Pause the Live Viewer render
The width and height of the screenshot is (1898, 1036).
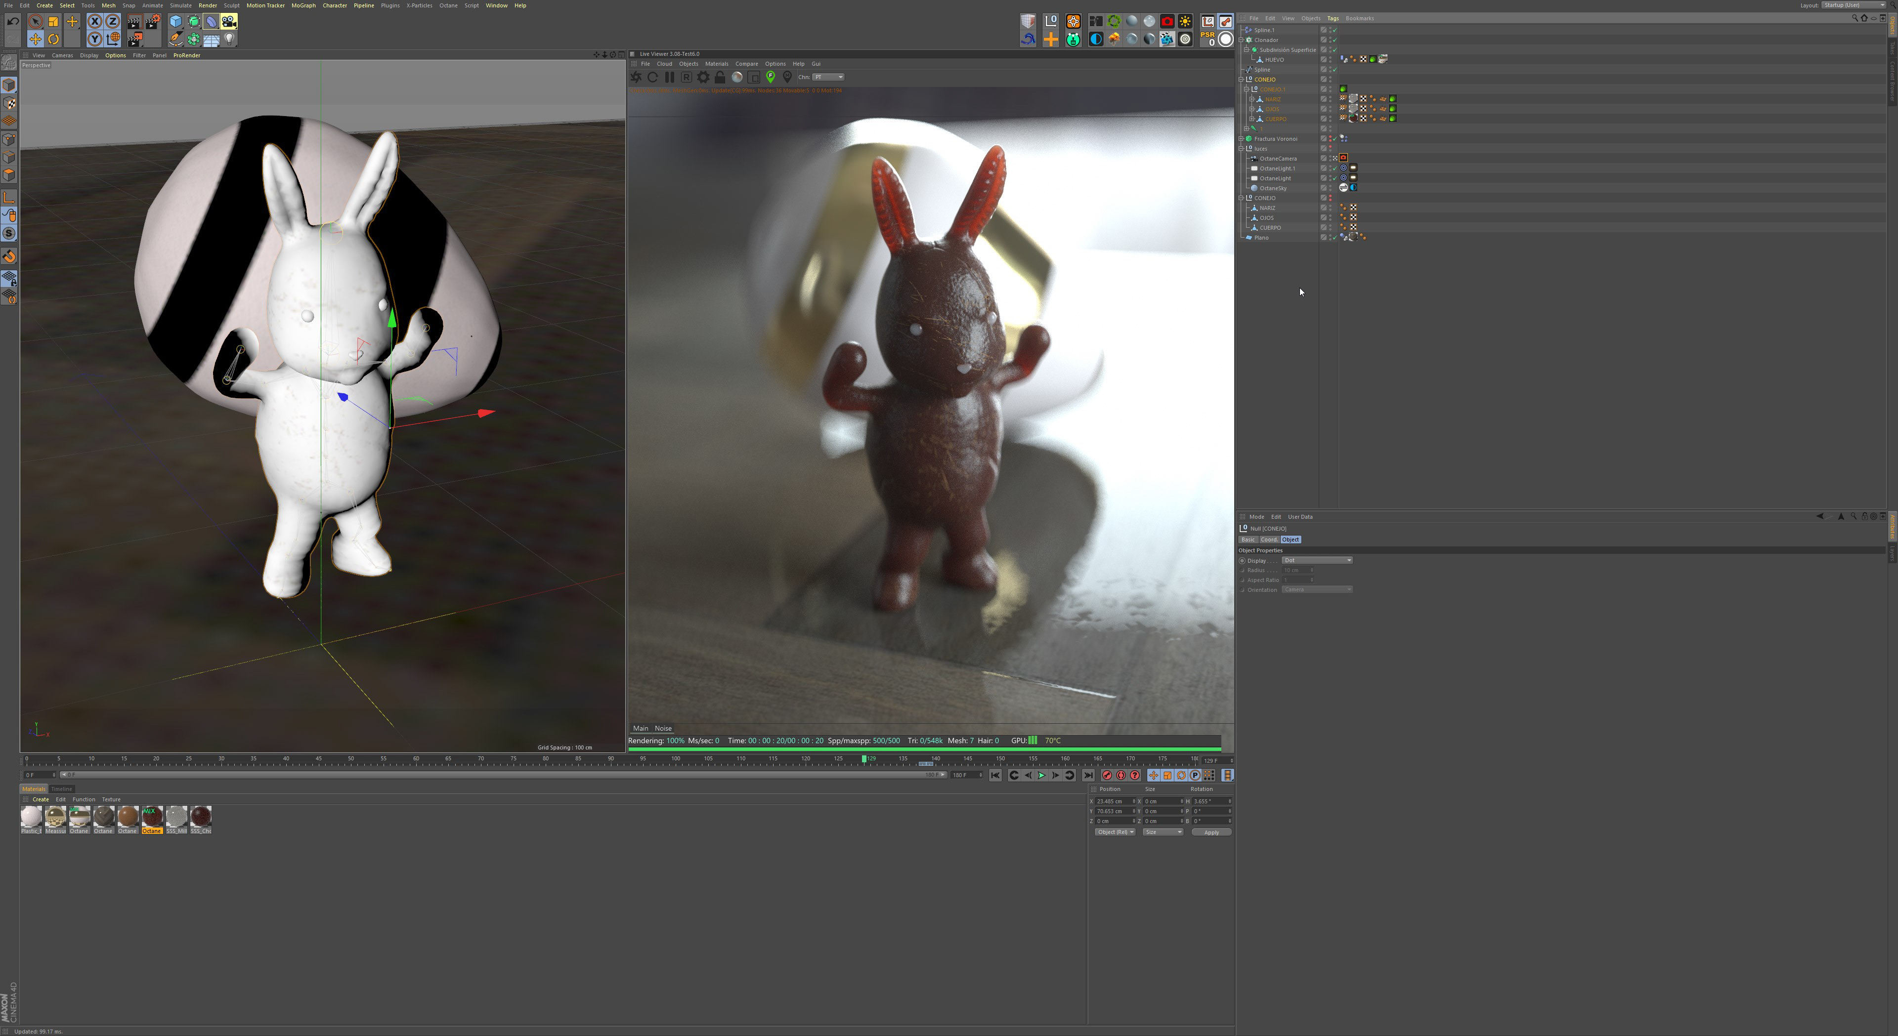tap(669, 77)
